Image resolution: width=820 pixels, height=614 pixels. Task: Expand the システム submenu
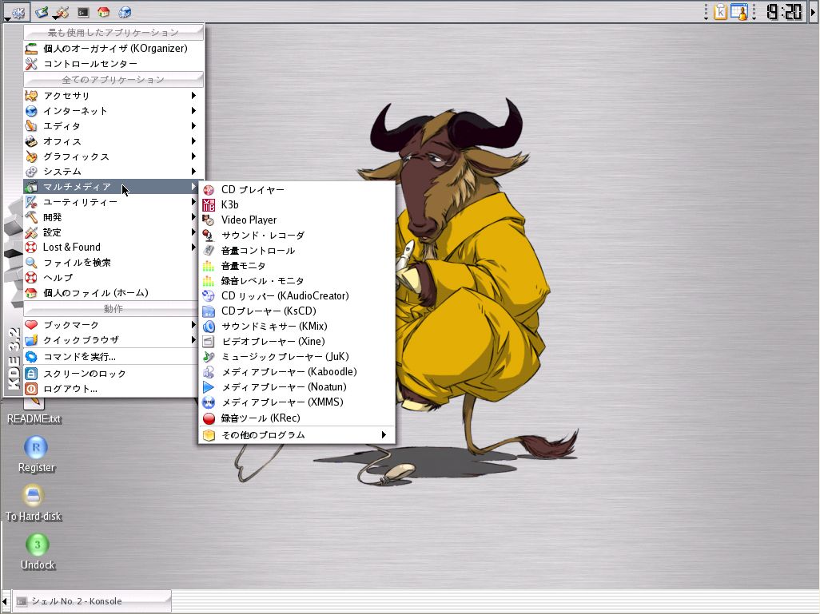click(x=113, y=172)
